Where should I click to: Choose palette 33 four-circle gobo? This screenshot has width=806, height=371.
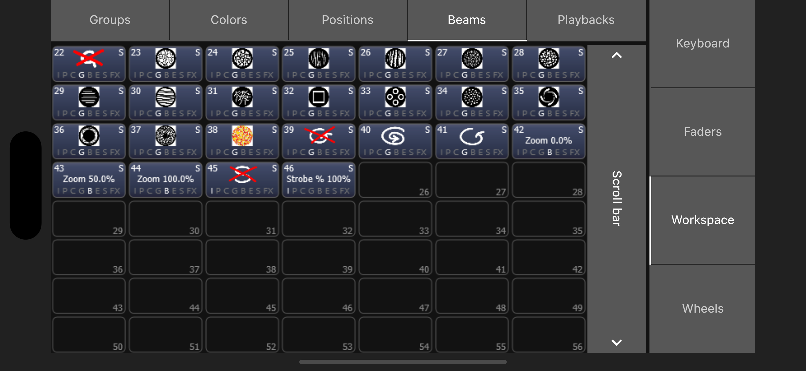(395, 102)
